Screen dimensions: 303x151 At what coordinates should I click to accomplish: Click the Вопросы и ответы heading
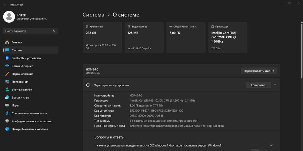[x=109, y=137]
